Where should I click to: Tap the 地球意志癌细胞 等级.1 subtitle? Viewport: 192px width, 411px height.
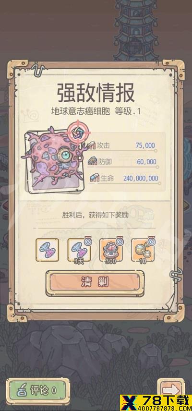click(96, 111)
